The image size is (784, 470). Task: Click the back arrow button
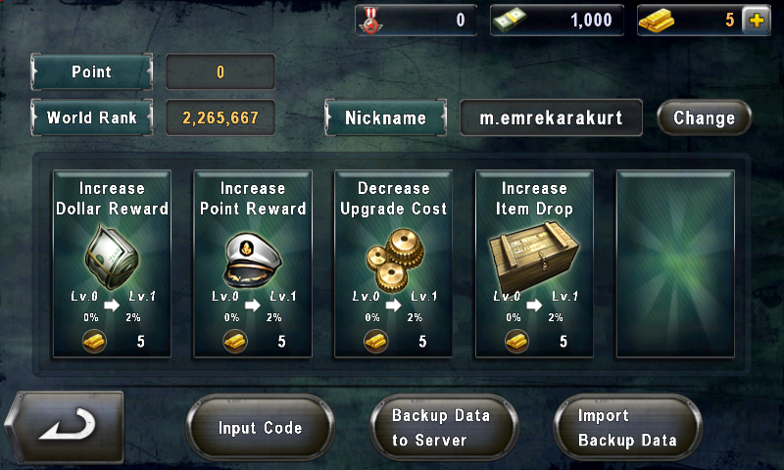(x=65, y=427)
